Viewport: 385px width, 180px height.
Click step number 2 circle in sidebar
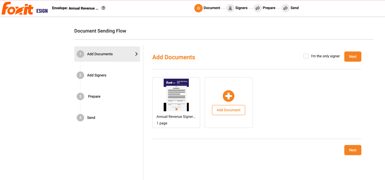pos(80,75)
